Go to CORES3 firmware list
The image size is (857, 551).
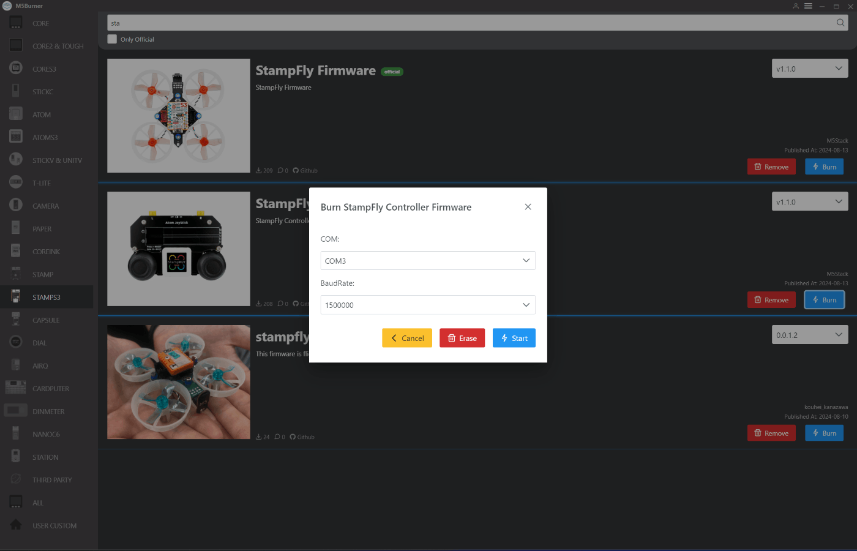coord(44,69)
